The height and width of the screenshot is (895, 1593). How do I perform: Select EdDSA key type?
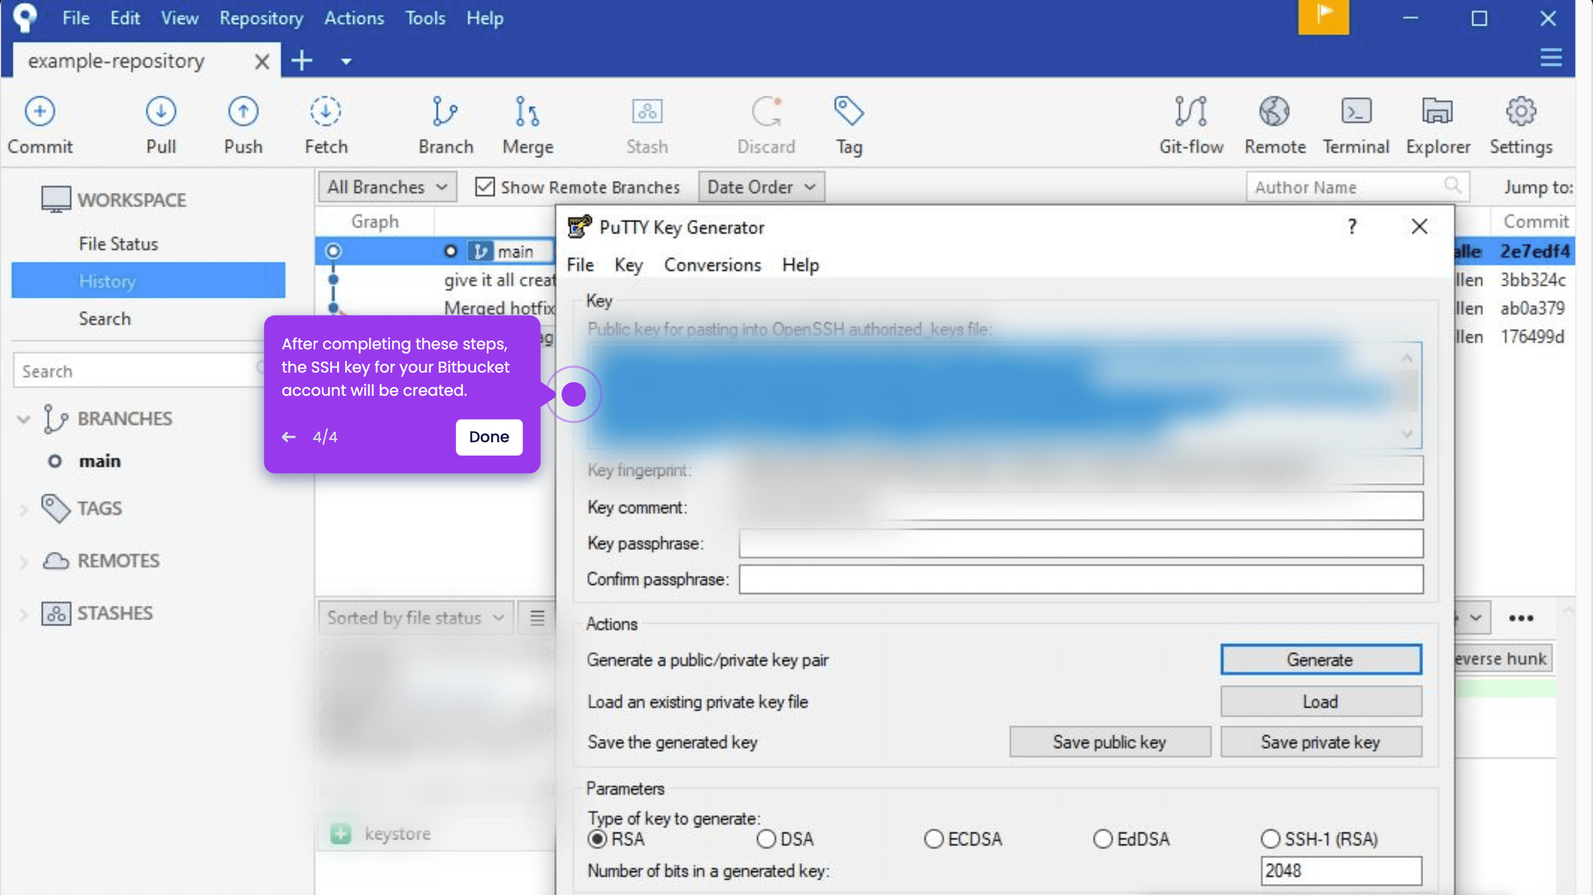click(x=1102, y=839)
